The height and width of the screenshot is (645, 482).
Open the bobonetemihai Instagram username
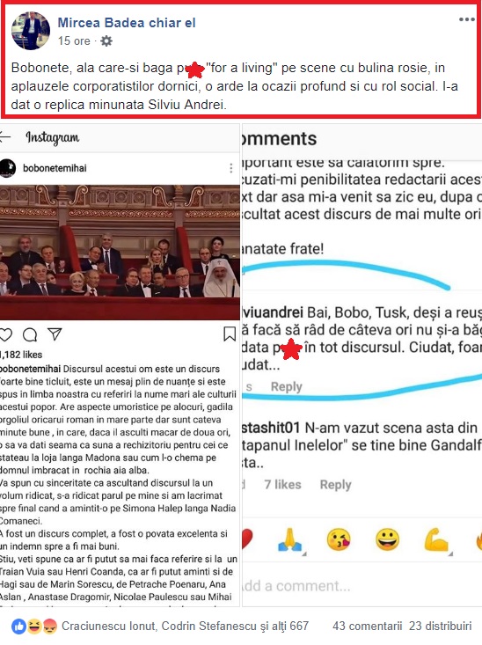[55, 168]
